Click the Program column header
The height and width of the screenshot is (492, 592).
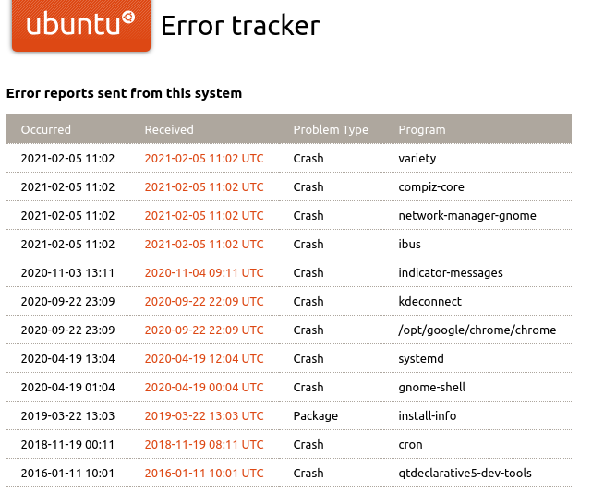click(422, 130)
